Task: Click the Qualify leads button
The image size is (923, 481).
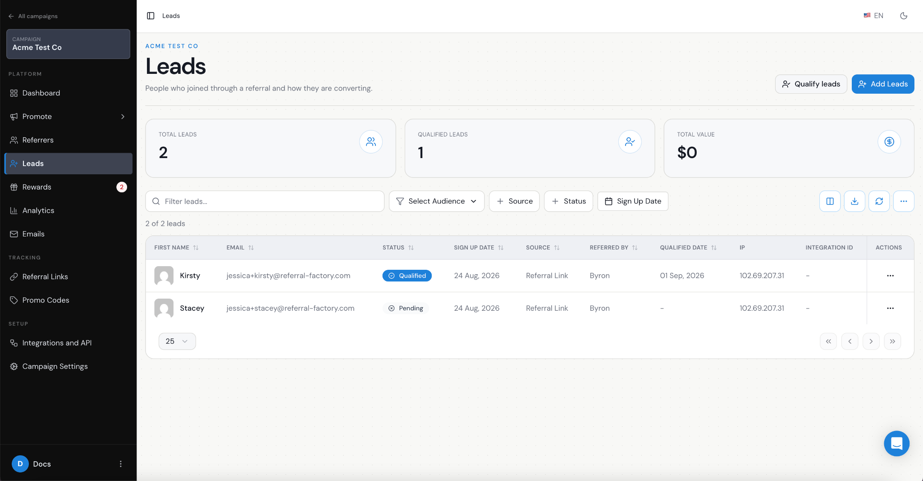Action: pyautogui.click(x=811, y=84)
